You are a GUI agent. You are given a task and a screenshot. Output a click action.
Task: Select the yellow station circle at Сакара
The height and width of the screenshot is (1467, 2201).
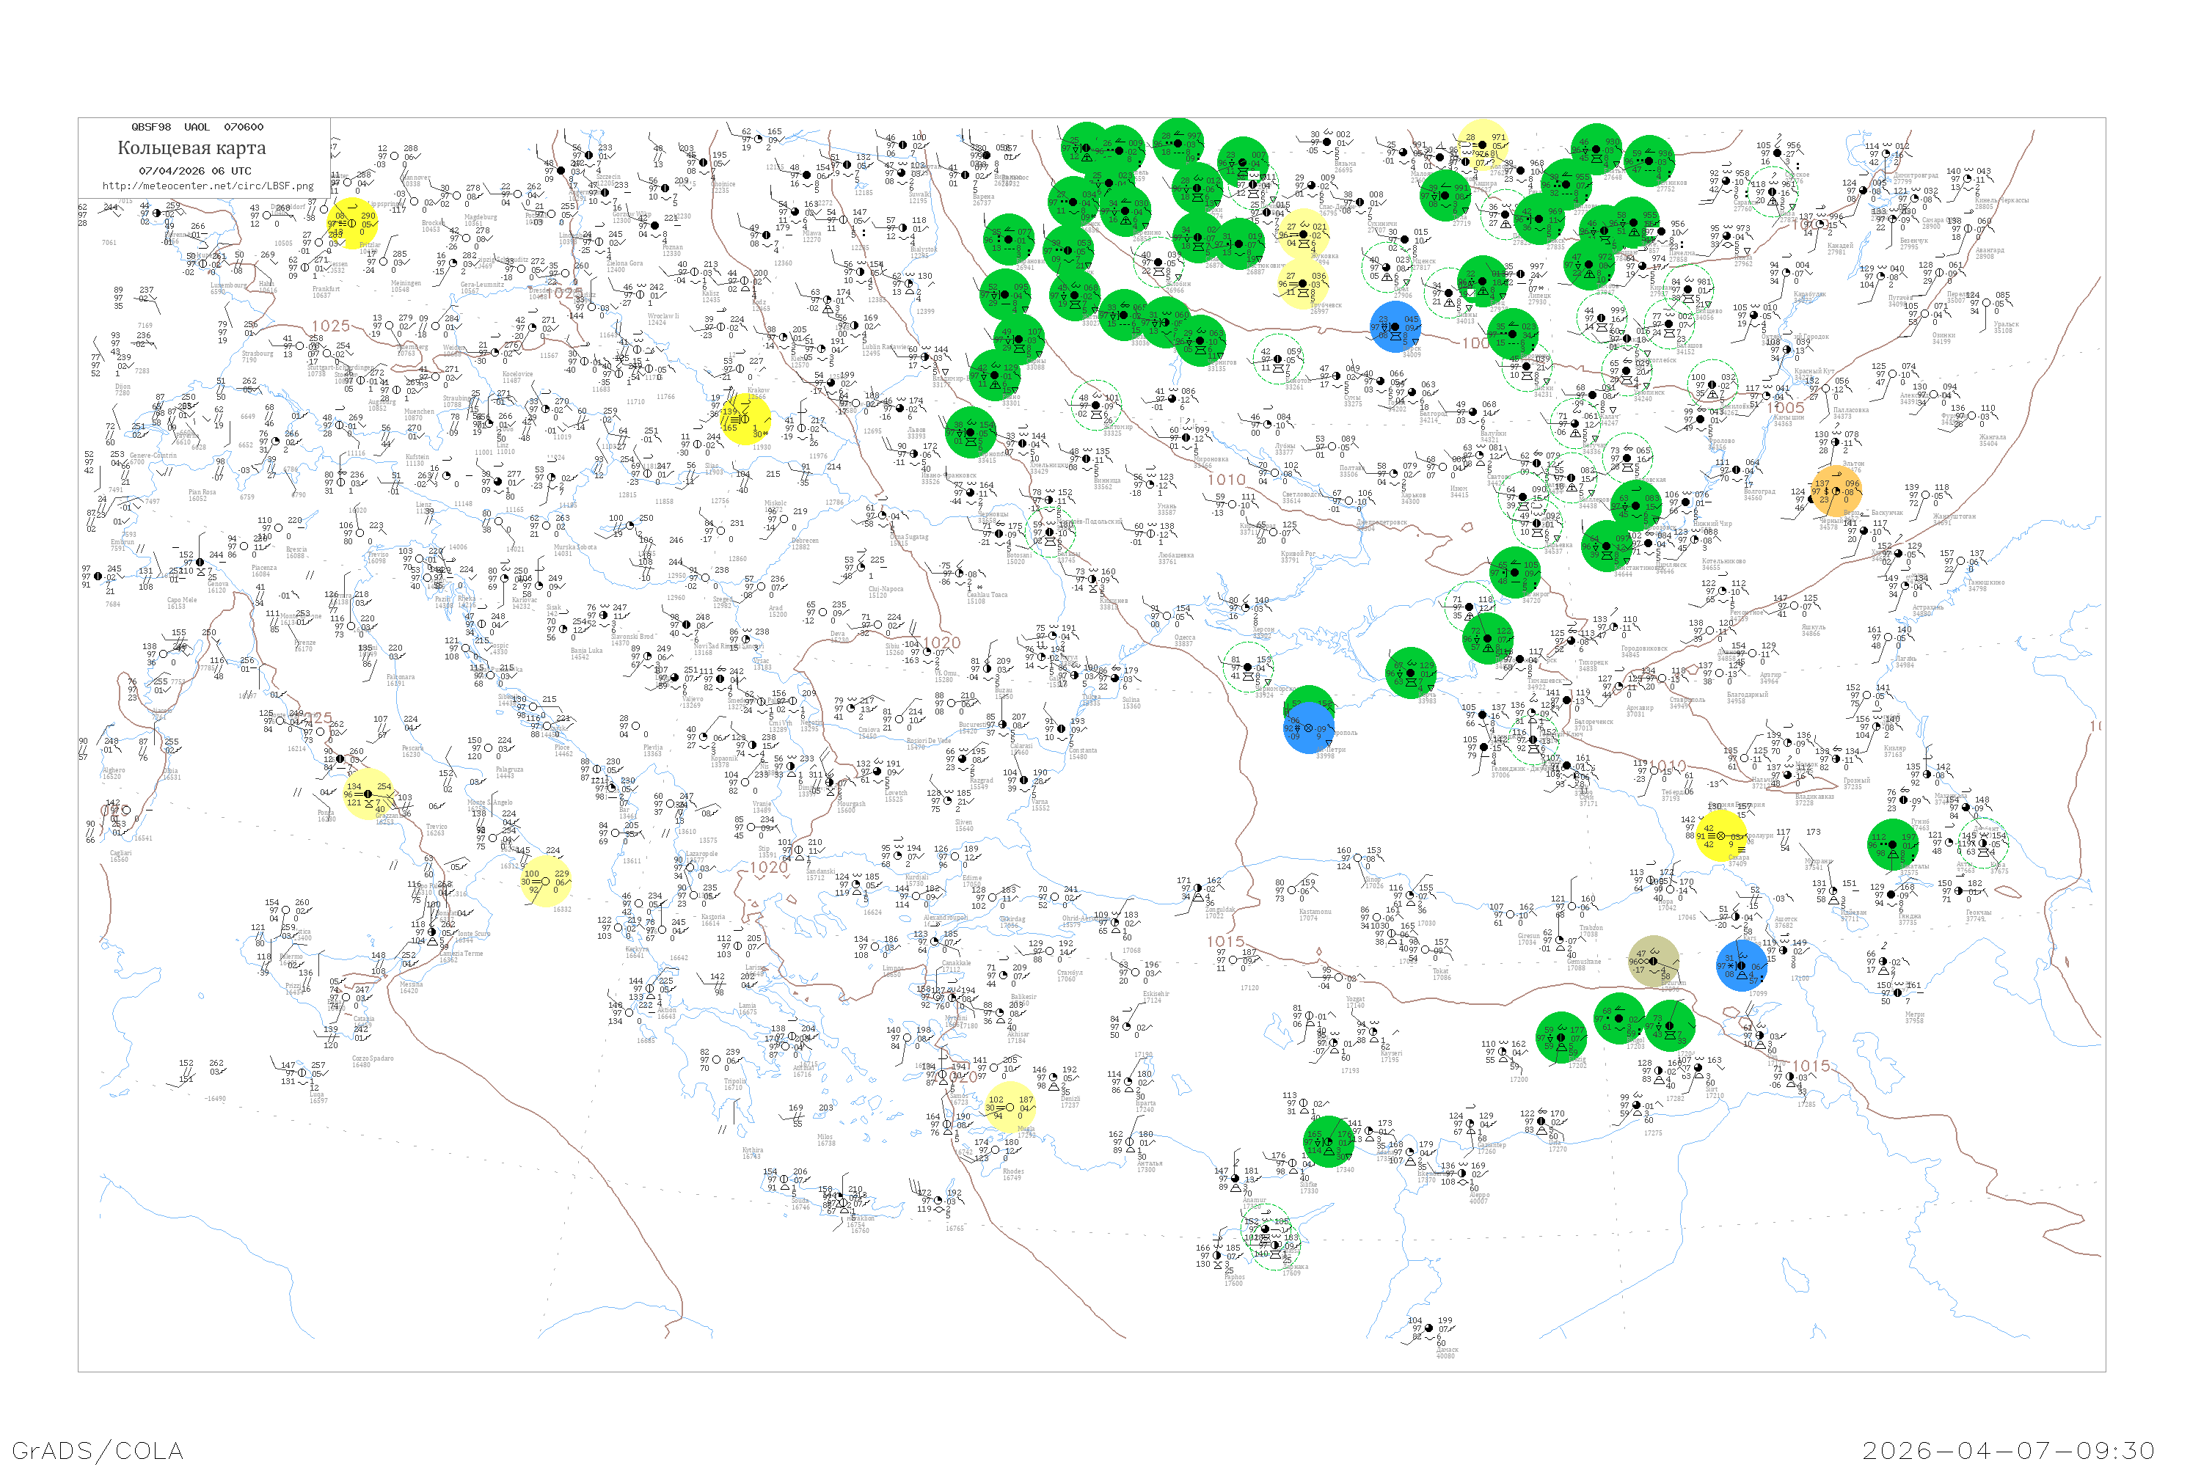click(1720, 835)
